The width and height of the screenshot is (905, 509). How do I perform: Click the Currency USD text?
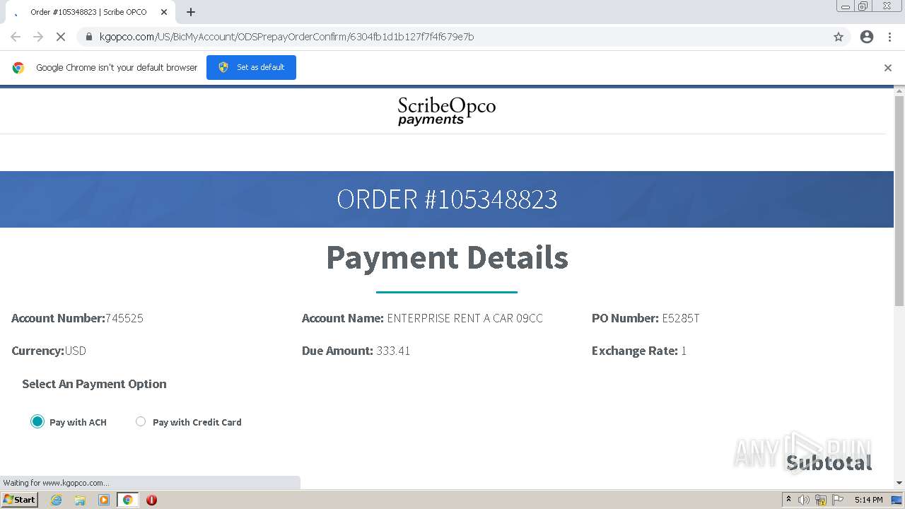click(49, 351)
